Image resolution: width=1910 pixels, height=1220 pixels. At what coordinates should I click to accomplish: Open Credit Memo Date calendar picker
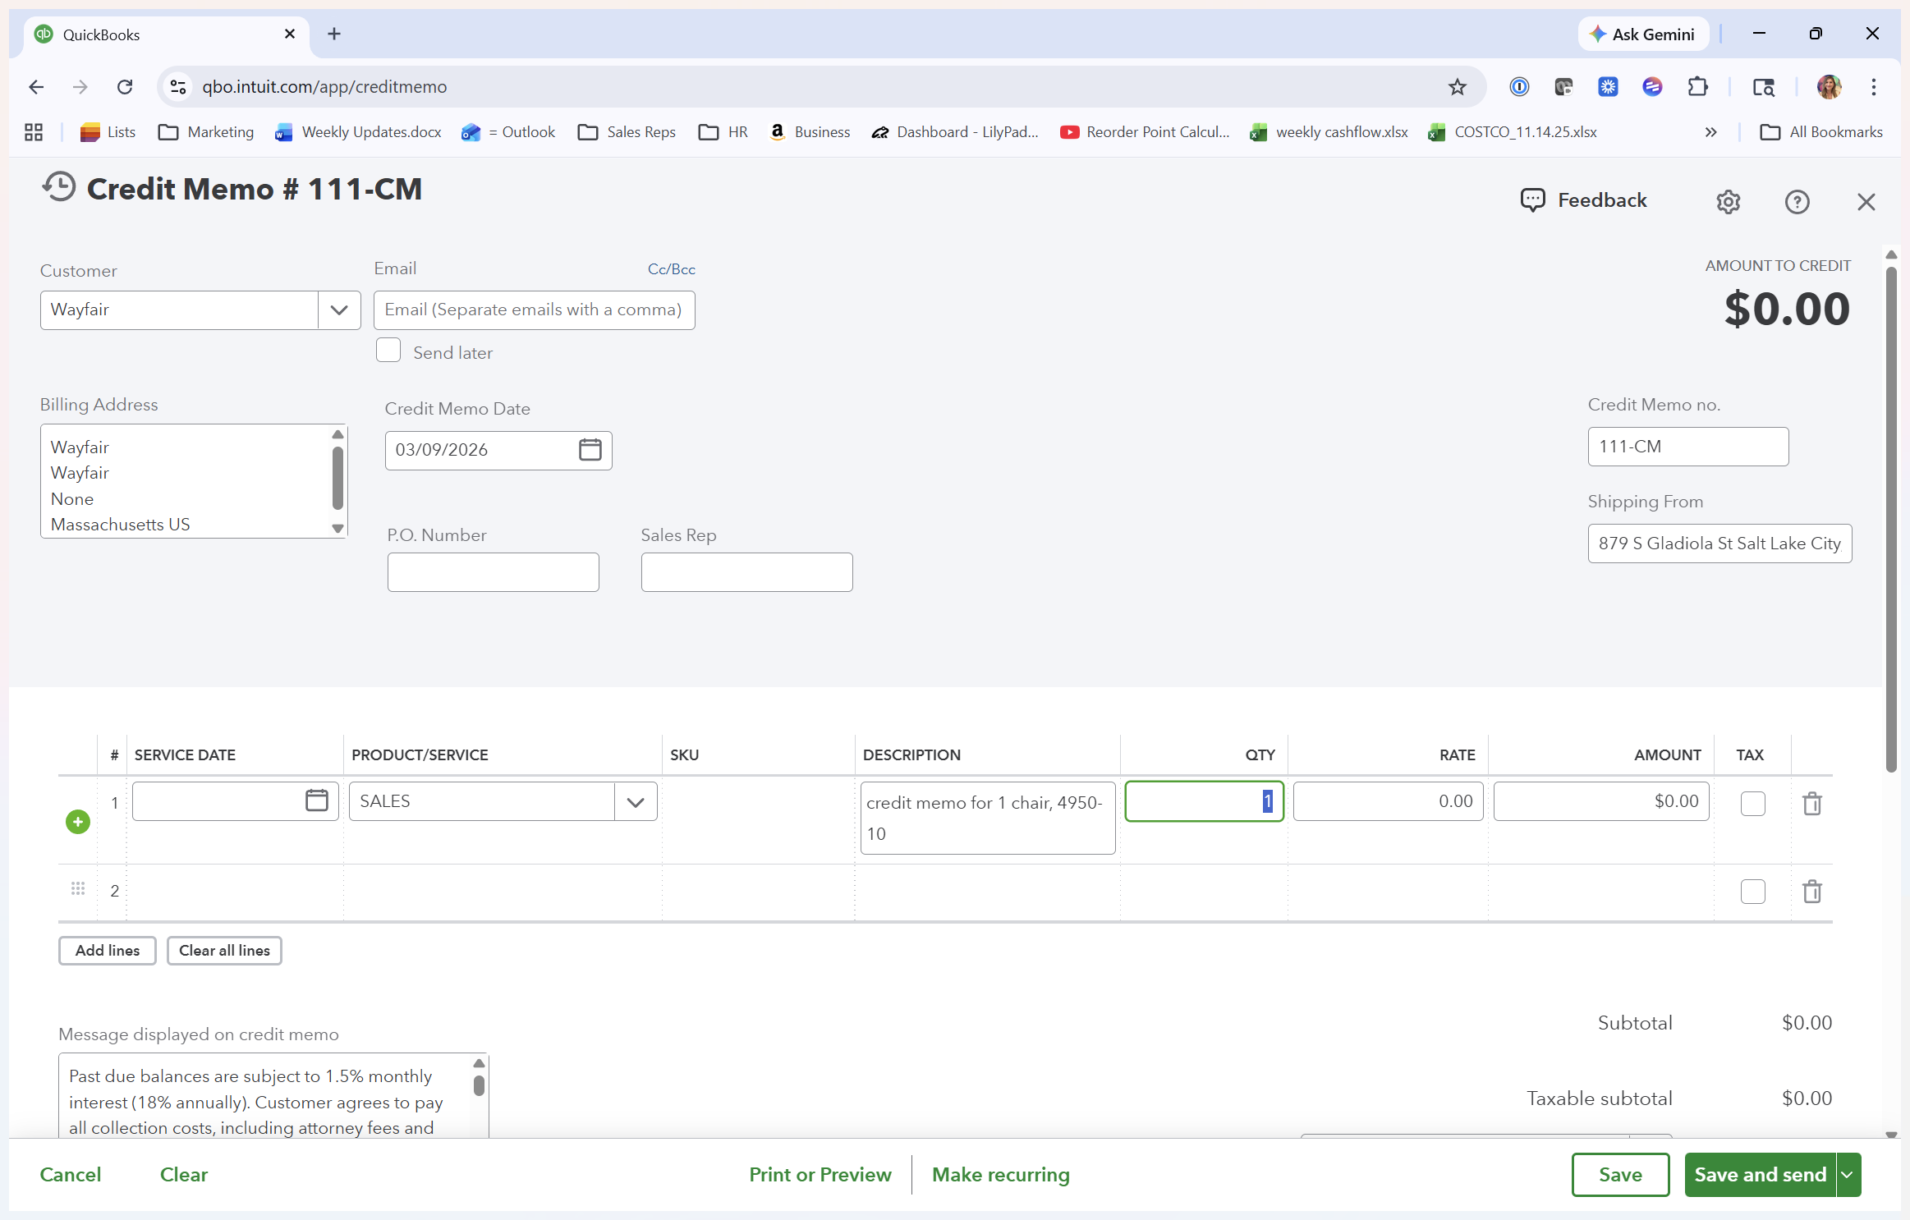(590, 450)
